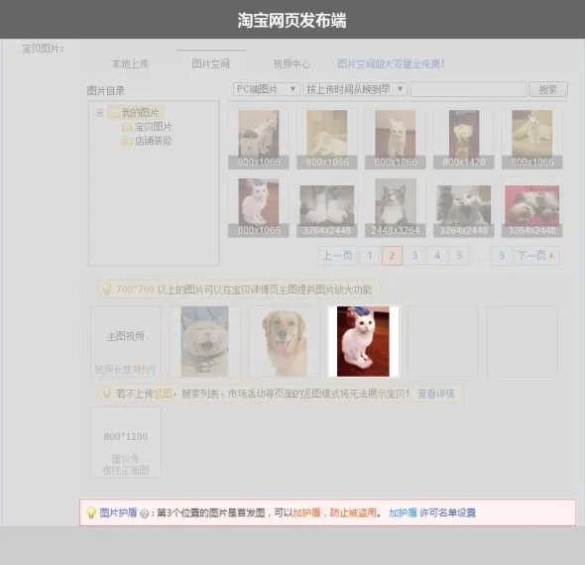Switch to the 本地上传 tab
The width and height of the screenshot is (585, 565).
[x=130, y=63]
